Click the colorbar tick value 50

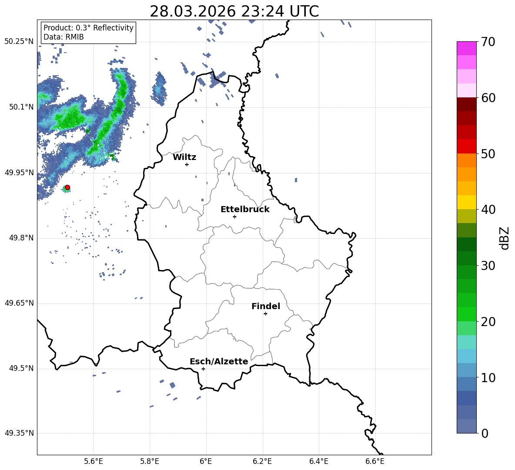click(488, 154)
